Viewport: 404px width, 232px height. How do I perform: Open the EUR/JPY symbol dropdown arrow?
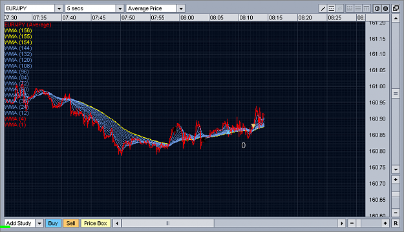pos(59,8)
